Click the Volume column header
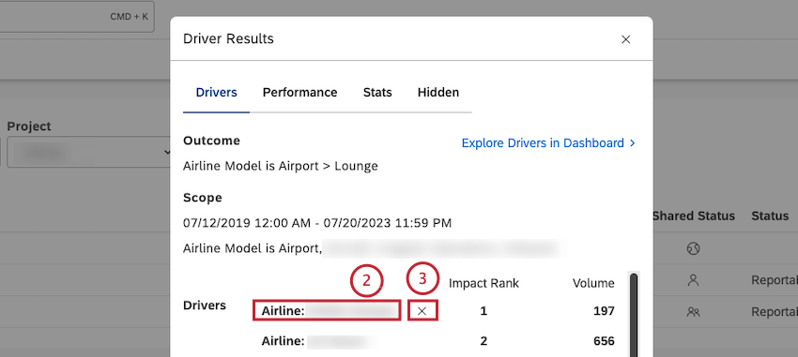Viewport: 798px width, 357px height. point(593,283)
